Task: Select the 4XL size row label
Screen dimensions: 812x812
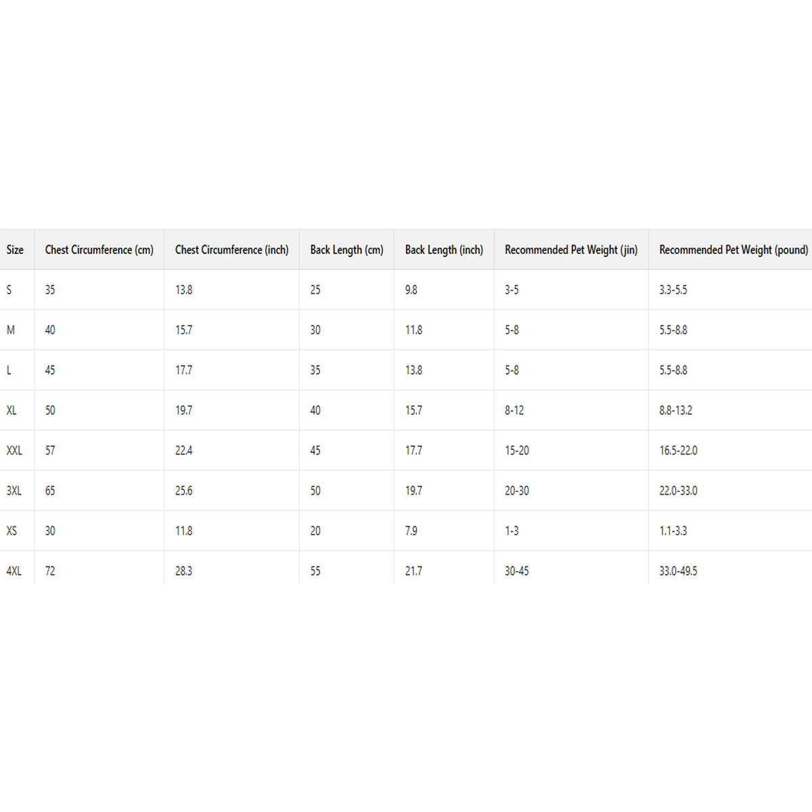Action: point(14,571)
